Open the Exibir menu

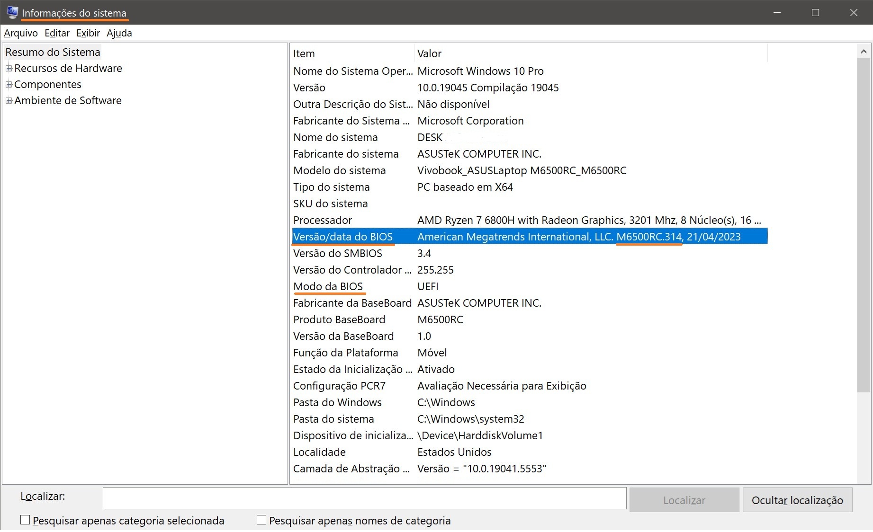pyautogui.click(x=88, y=33)
